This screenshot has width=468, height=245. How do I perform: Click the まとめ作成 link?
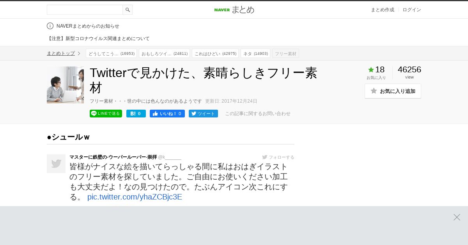point(382,10)
